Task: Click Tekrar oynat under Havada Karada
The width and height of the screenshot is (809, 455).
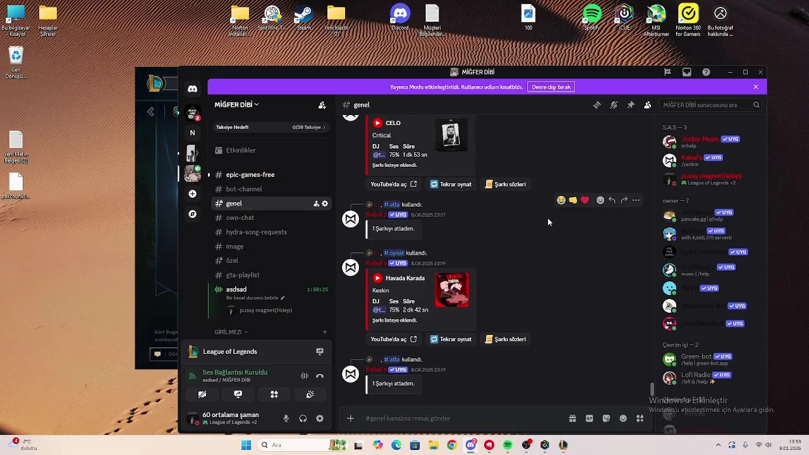Action: (451, 339)
